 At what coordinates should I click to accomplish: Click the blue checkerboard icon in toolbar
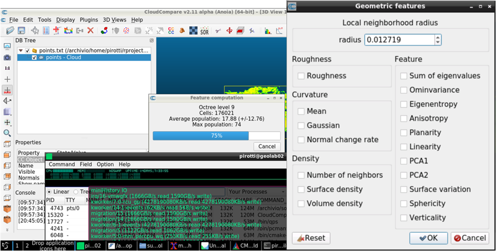point(193,31)
